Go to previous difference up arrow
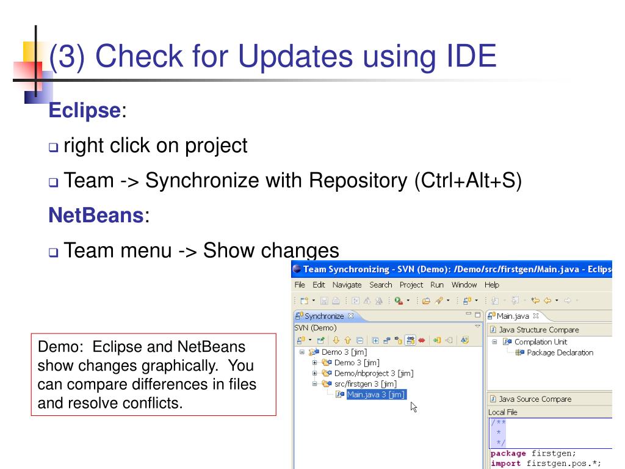Screen dimensions: 625x469 (347, 340)
